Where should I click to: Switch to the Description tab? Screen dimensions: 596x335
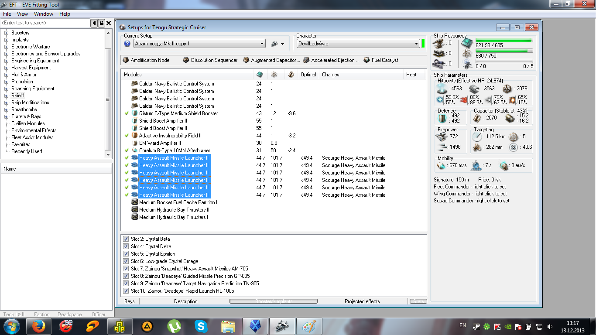tap(186, 301)
